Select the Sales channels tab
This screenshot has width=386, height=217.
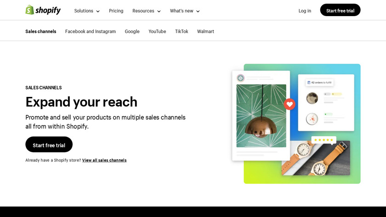tap(41, 32)
